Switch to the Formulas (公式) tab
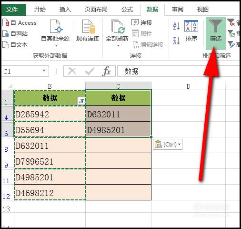This screenshot has height=229, width=241. (x=127, y=10)
